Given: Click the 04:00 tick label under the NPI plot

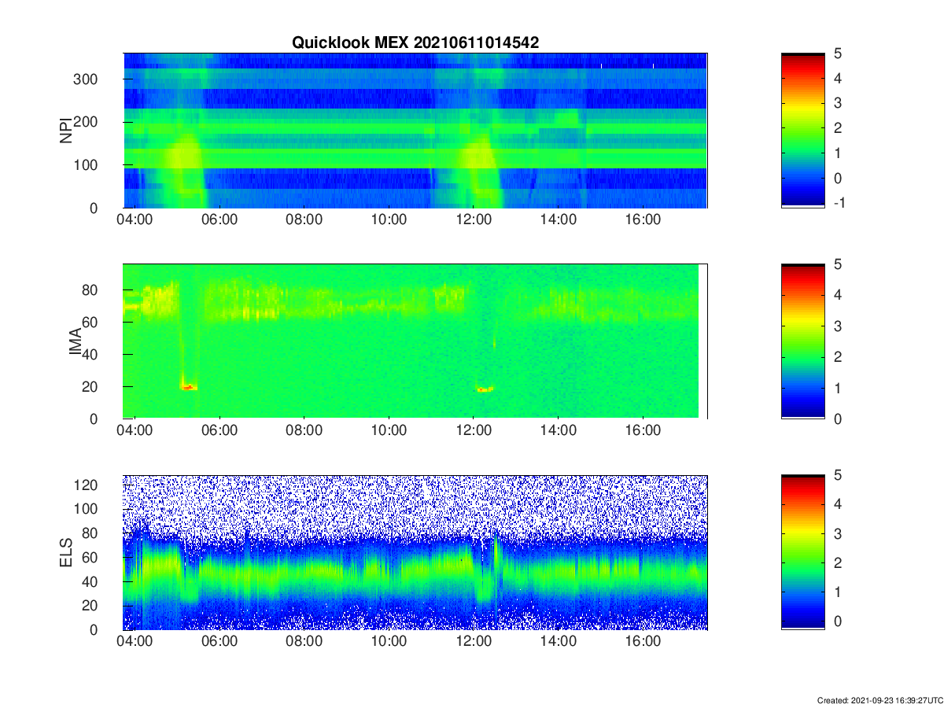Looking at the screenshot, I should pos(135,219).
